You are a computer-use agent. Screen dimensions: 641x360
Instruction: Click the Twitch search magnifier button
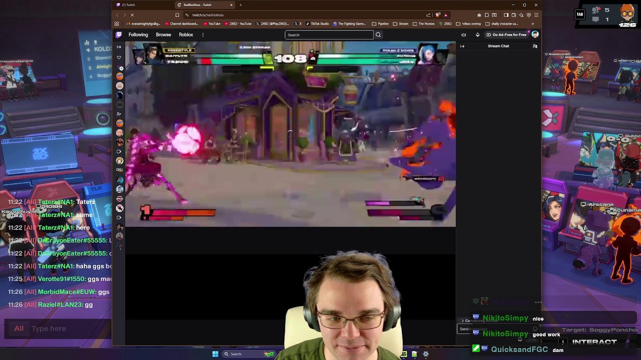click(378, 35)
